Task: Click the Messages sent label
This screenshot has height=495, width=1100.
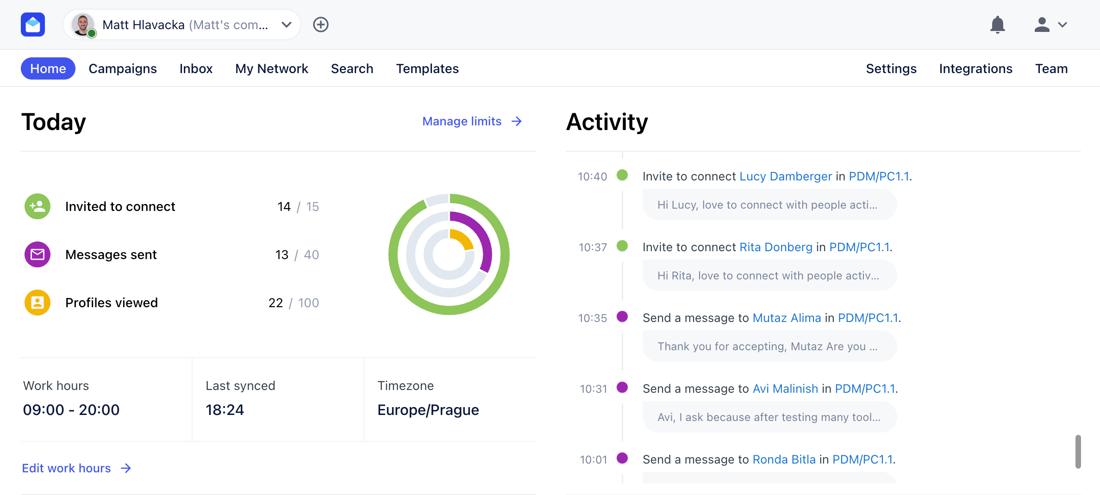Action: point(111,254)
